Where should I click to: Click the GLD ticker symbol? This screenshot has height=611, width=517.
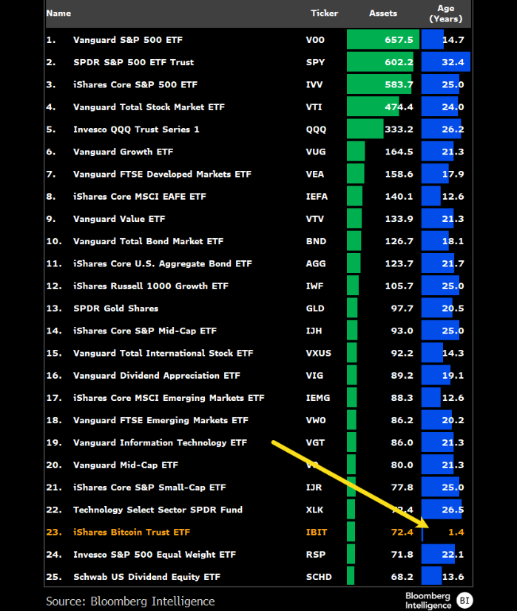click(315, 308)
